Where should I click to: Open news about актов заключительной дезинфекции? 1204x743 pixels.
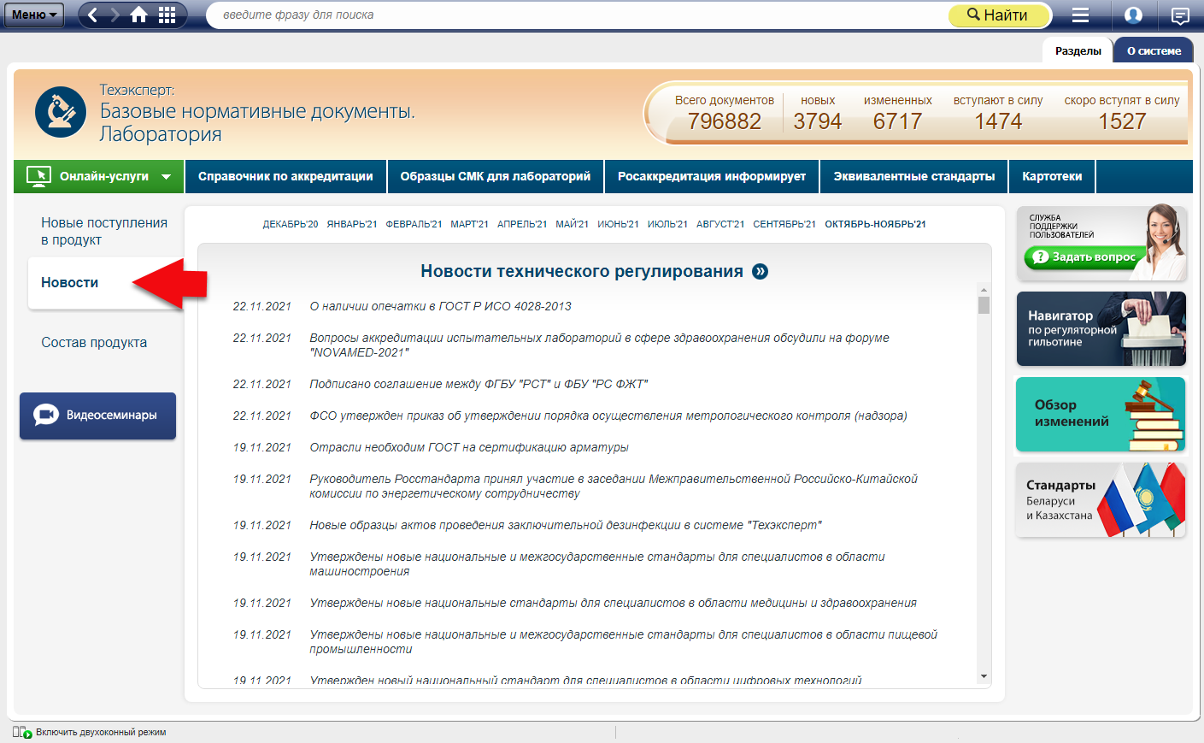(x=566, y=525)
